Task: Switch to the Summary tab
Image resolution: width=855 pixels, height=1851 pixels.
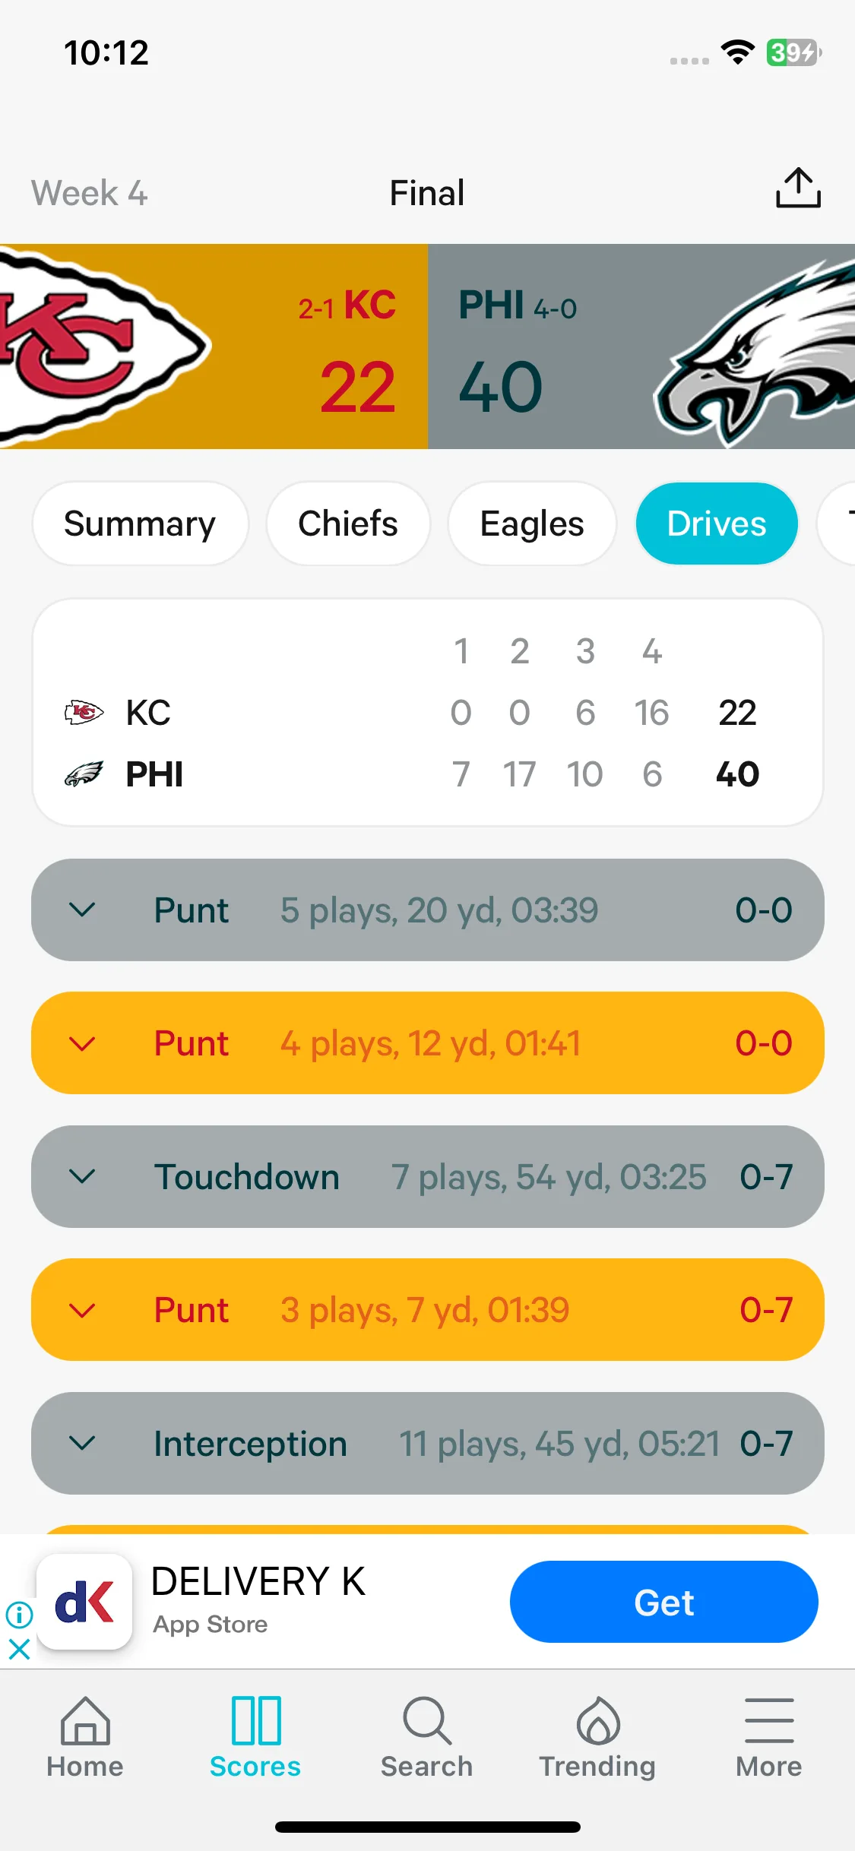Action: tap(141, 524)
